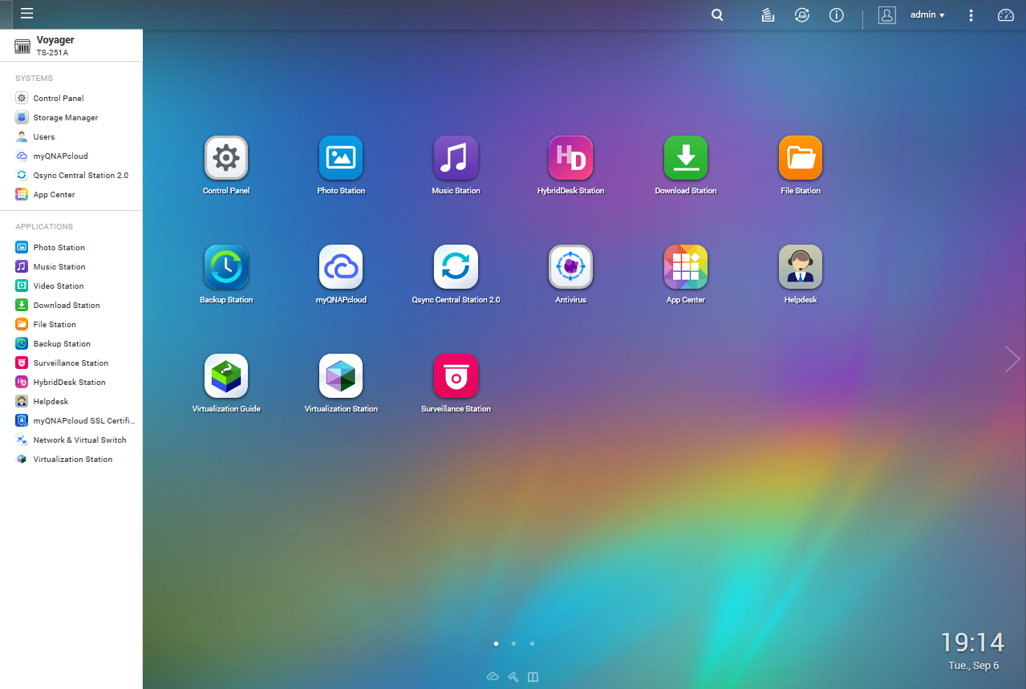Launch Antivirus desktop icon
The width and height of the screenshot is (1026, 689).
(570, 266)
